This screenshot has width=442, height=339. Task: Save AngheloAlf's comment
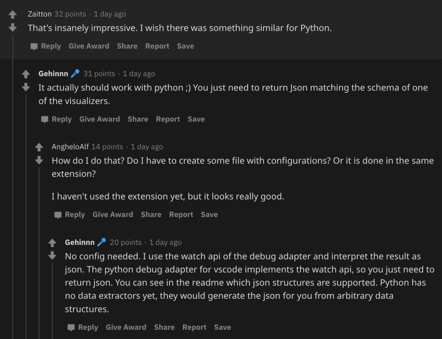[x=209, y=215]
